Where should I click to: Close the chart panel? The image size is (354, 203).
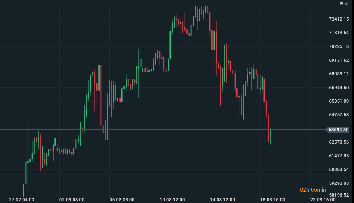point(346,4)
